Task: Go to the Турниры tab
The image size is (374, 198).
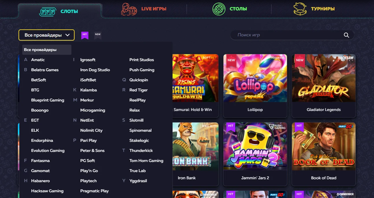Action: pos(314,9)
